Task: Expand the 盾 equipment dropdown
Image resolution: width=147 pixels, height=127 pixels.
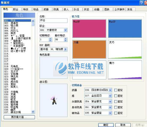Action: 110,96
